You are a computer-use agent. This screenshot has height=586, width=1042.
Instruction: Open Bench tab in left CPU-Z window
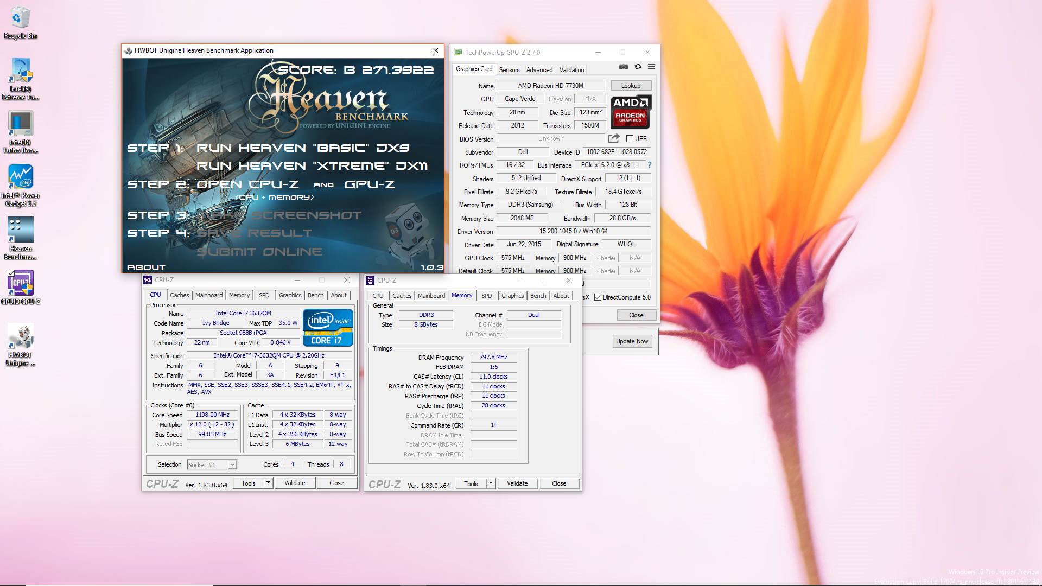click(x=315, y=295)
